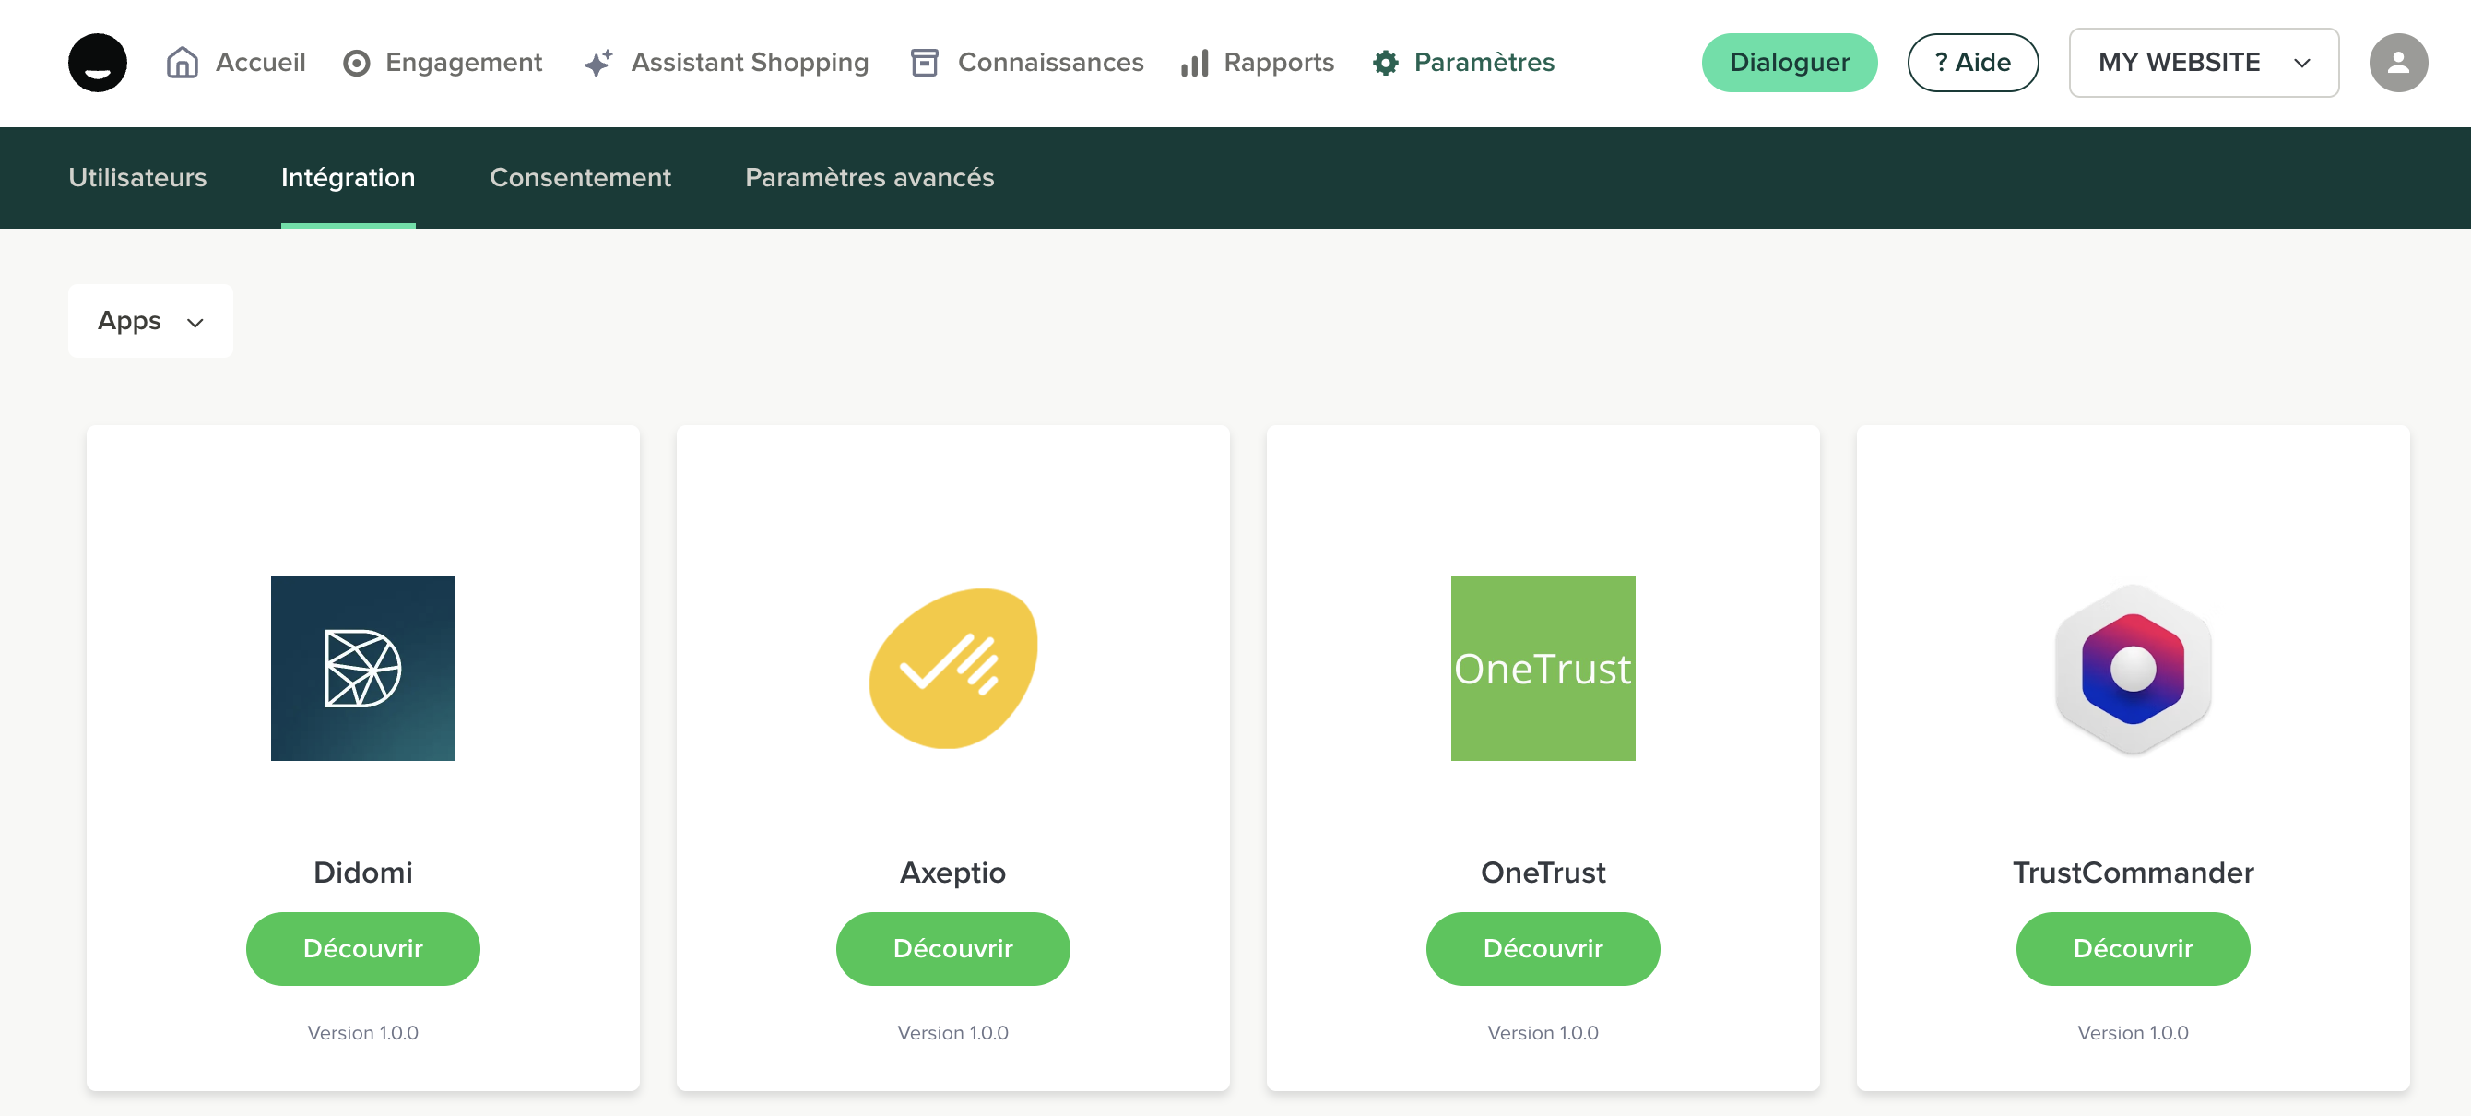Switch to the Consentement tab
The image size is (2471, 1116).
click(579, 177)
